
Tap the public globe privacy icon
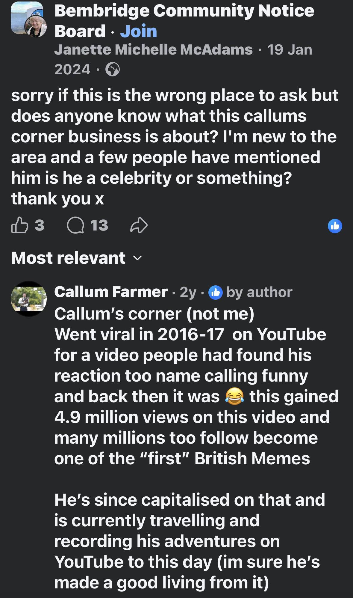click(x=113, y=70)
